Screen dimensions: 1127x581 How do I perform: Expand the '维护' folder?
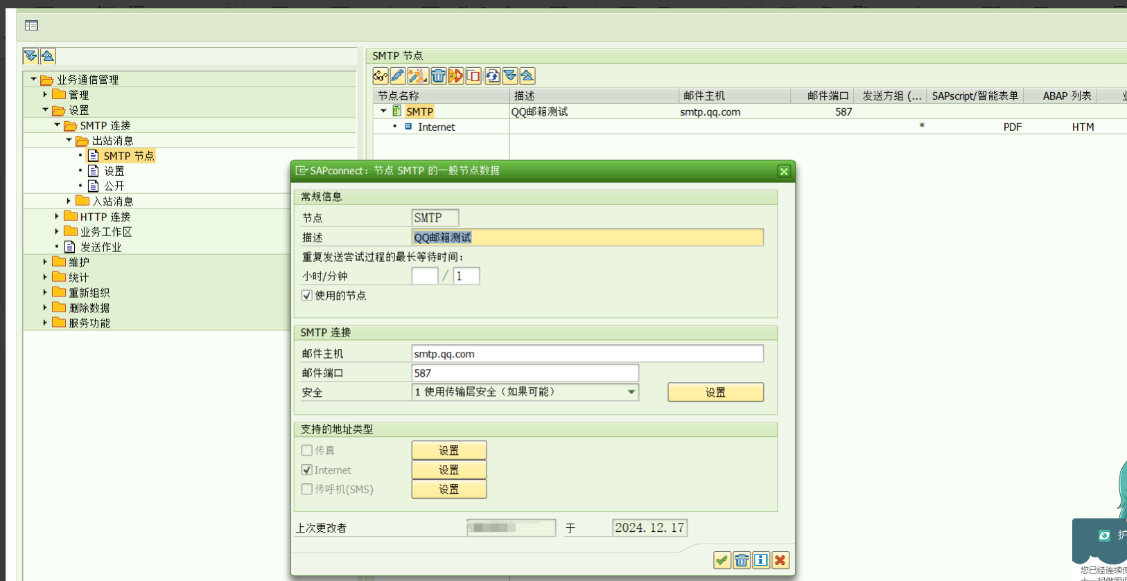coord(45,262)
